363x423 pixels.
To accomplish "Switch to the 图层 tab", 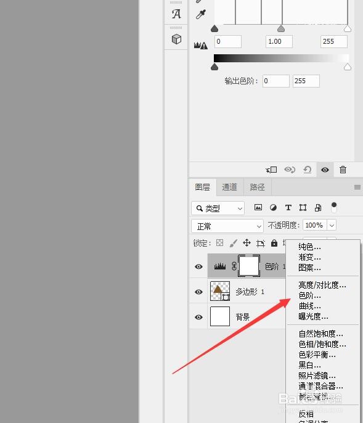I will (x=203, y=187).
